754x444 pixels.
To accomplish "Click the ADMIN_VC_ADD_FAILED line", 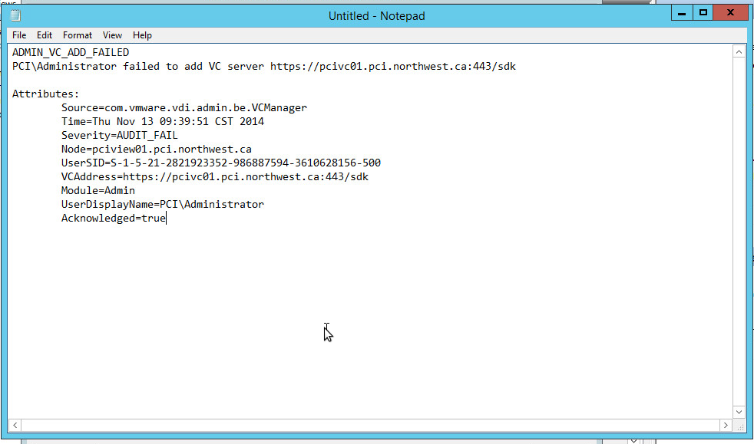I will pos(71,52).
